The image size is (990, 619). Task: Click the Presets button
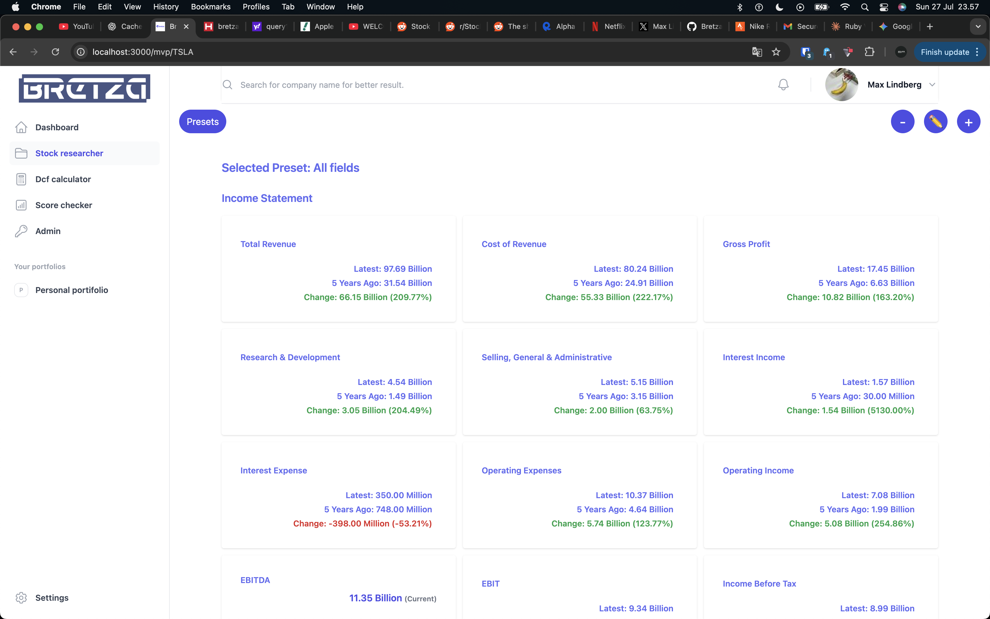(x=202, y=121)
